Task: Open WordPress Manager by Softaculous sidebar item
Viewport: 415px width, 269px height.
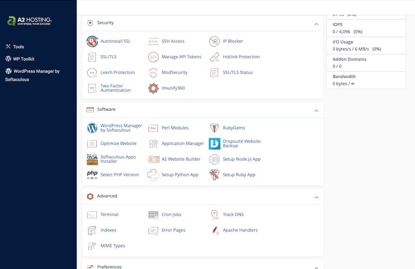Action: pos(32,75)
